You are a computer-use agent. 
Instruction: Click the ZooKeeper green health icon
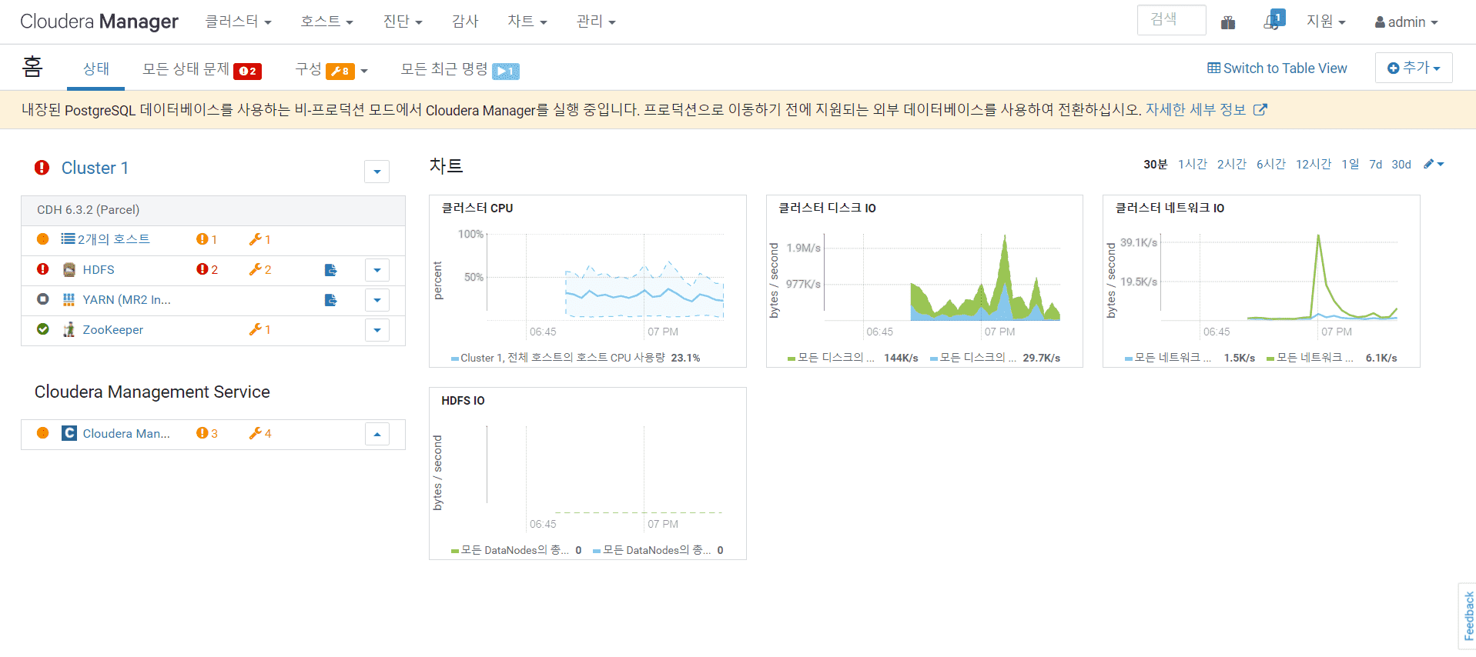43,329
